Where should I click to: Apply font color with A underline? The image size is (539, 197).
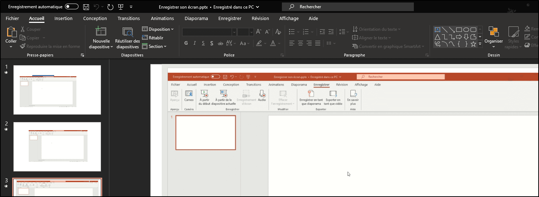[273, 43]
